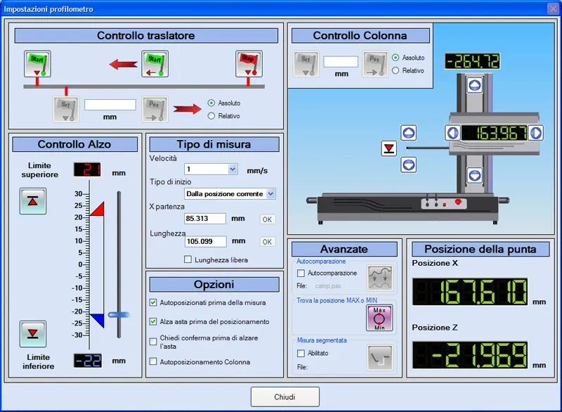Toggle Autoposizionamento Colonna option
Screen dimensions: 562x412
point(154,361)
